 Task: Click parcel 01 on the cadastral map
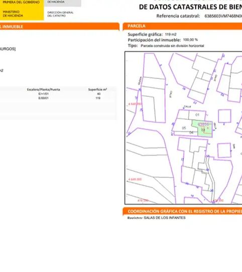pyautogui.click(x=197, y=114)
